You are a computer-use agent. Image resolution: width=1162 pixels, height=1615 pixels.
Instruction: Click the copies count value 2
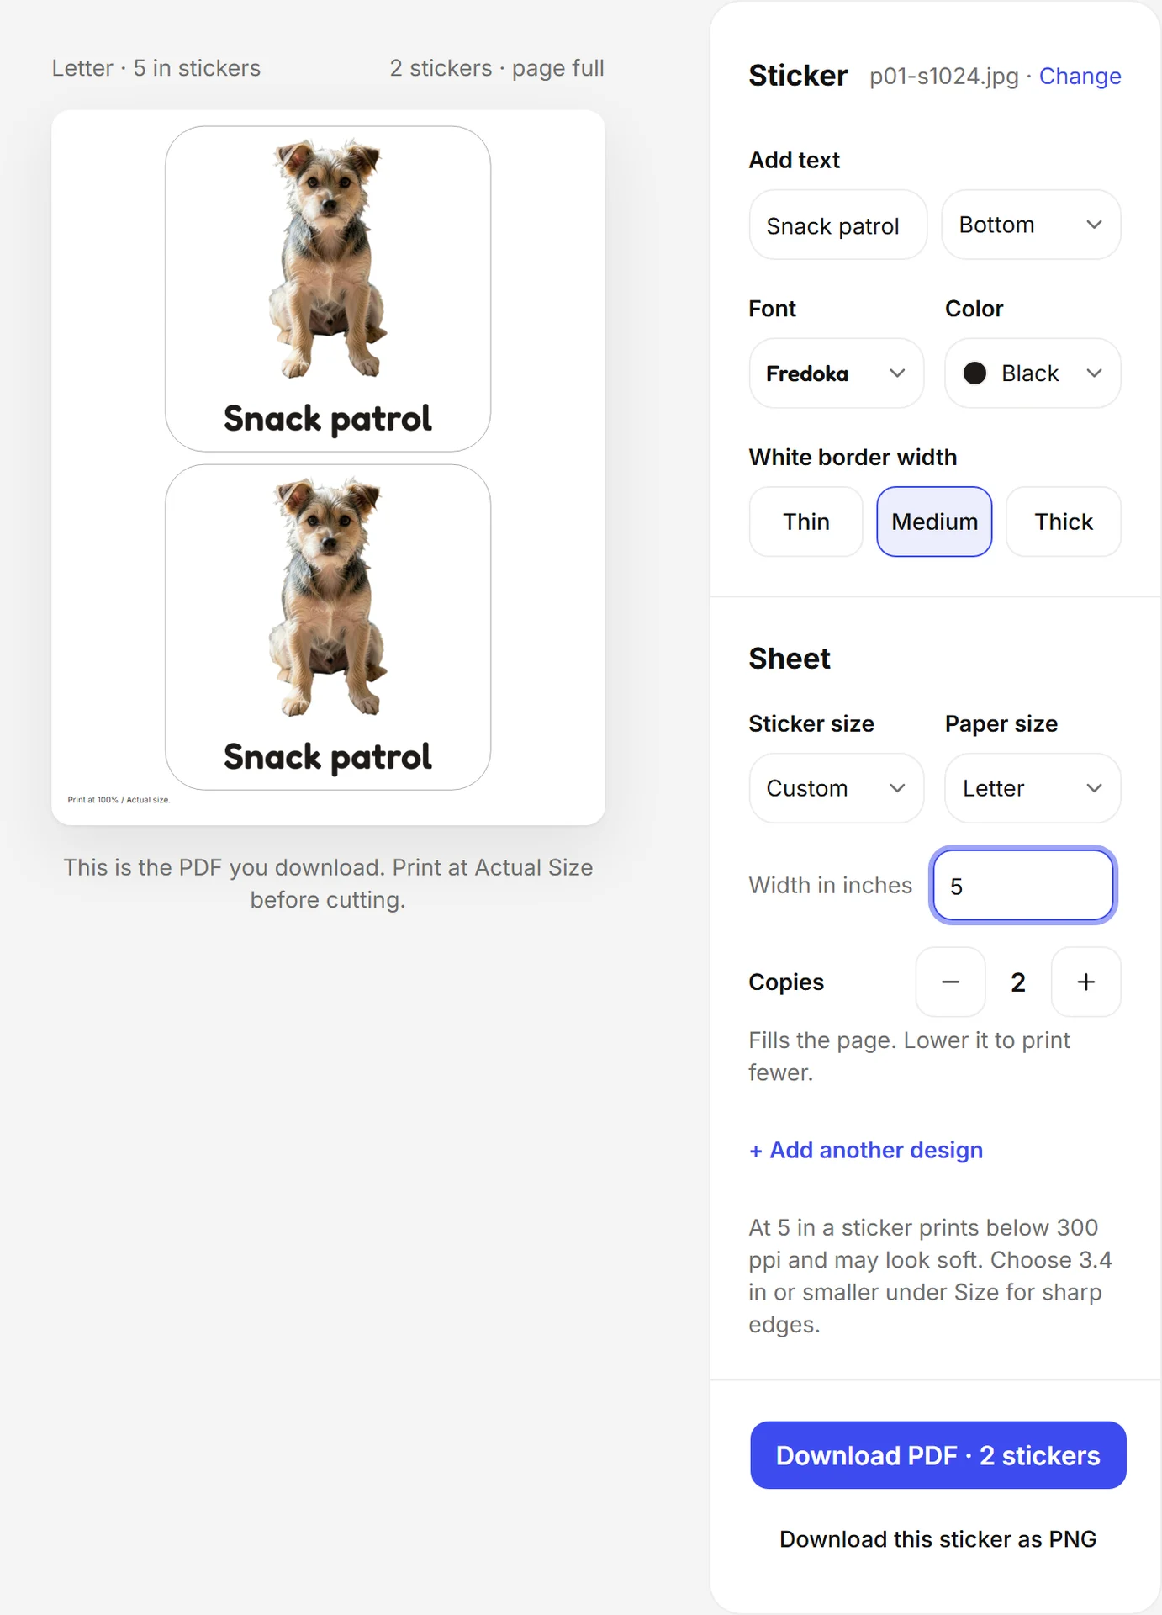click(x=1018, y=982)
